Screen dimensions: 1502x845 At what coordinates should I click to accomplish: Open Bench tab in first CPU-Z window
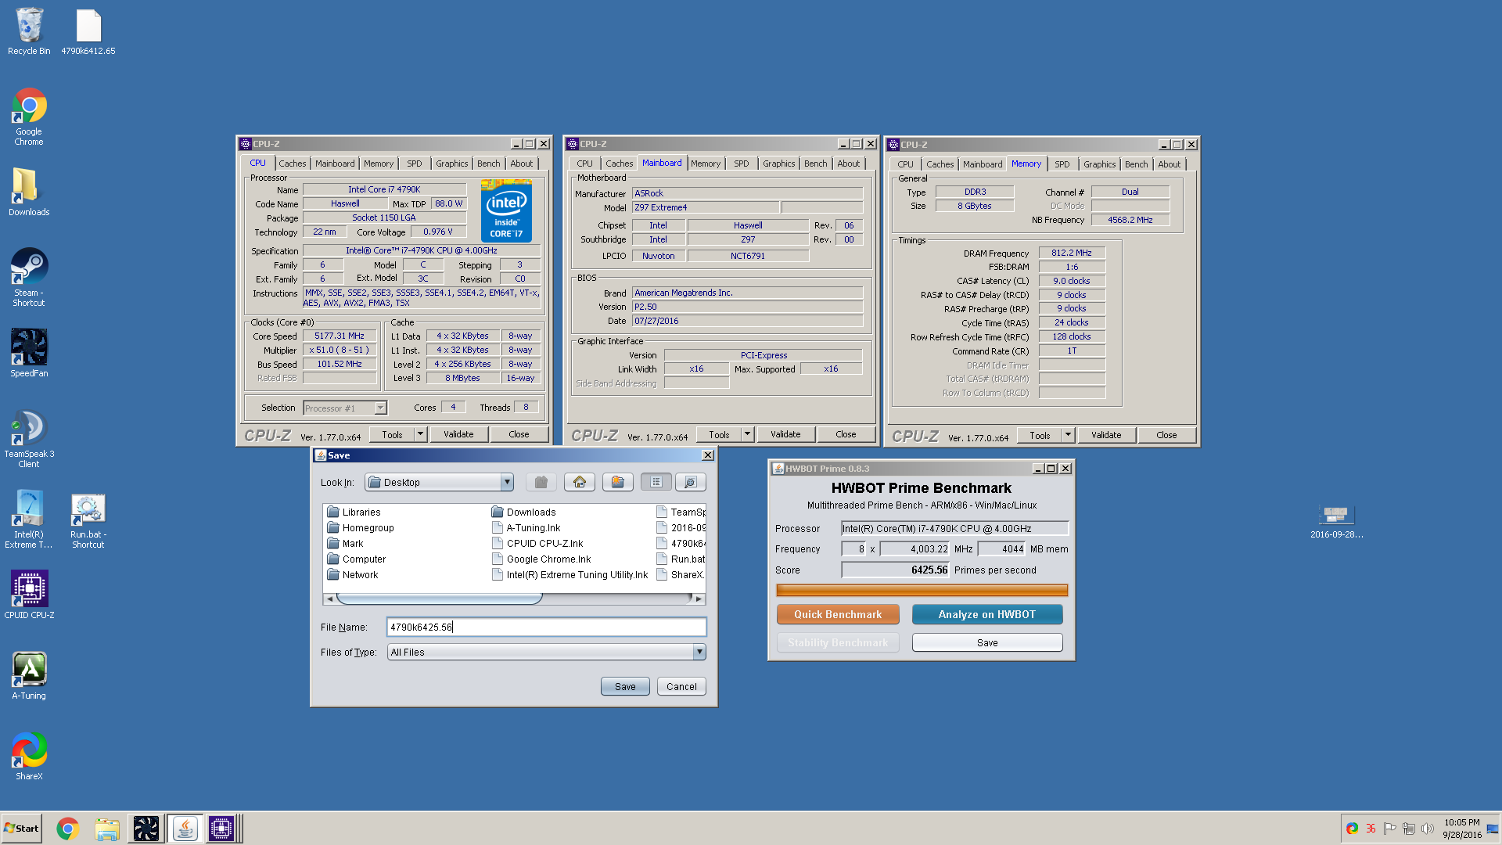click(x=488, y=164)
